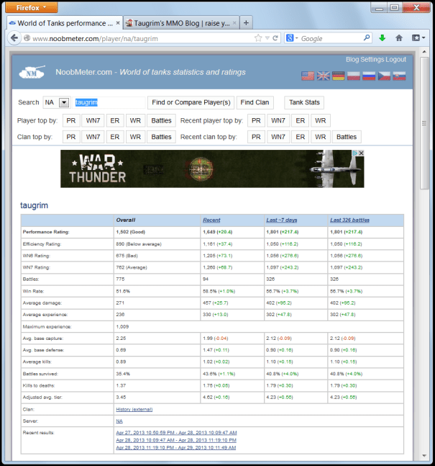This screenshot has height=466, width=435.
Task: Open the Last ~7 days column link
Action: [x=282, y=220]
